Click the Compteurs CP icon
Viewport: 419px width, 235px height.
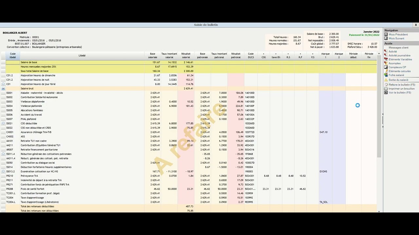386,67
